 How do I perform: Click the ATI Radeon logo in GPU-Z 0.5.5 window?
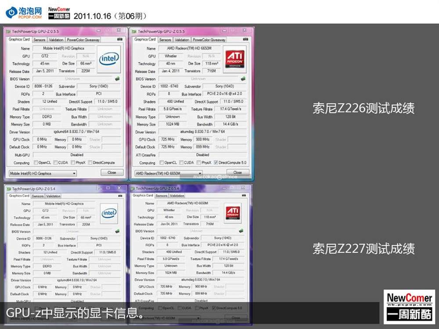(234, 59)
